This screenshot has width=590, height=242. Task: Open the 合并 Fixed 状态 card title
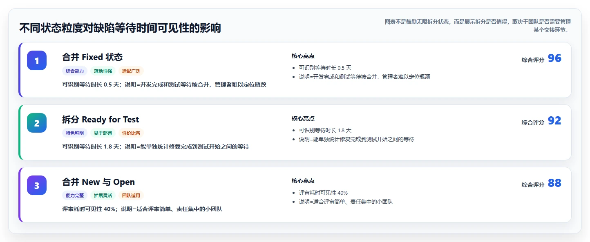click(92, 57)
